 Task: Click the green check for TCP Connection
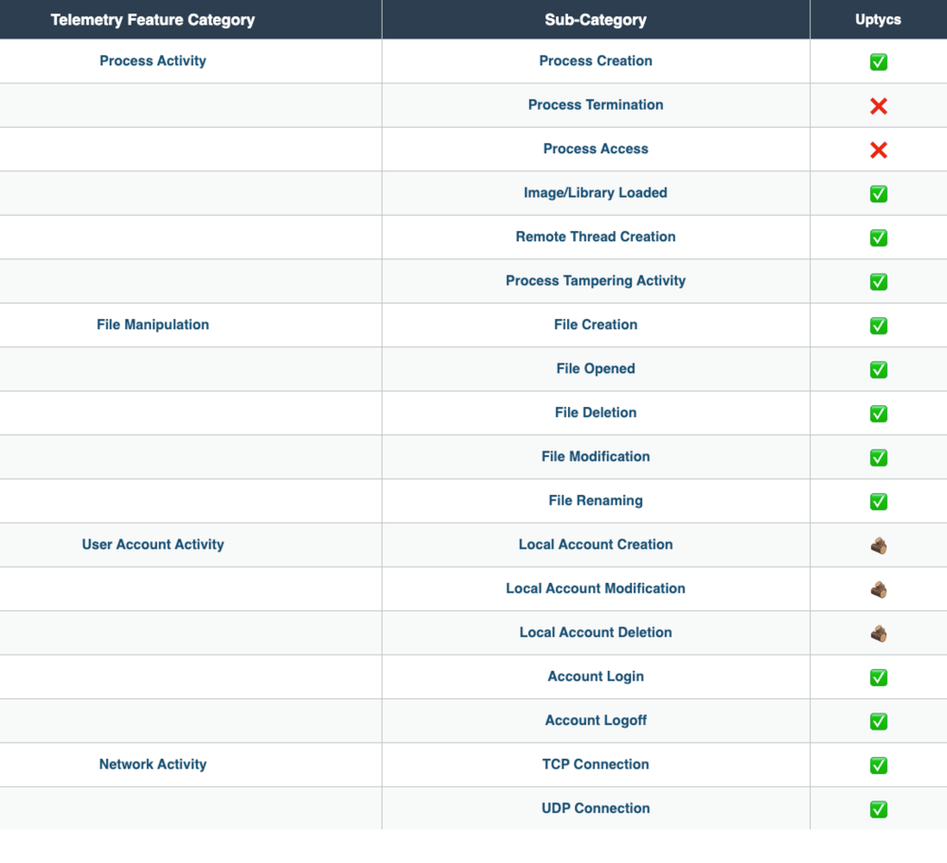(878, 766)
